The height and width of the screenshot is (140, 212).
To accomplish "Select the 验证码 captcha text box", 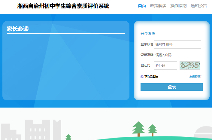I will pyautogui.click(x=165, y=65).
